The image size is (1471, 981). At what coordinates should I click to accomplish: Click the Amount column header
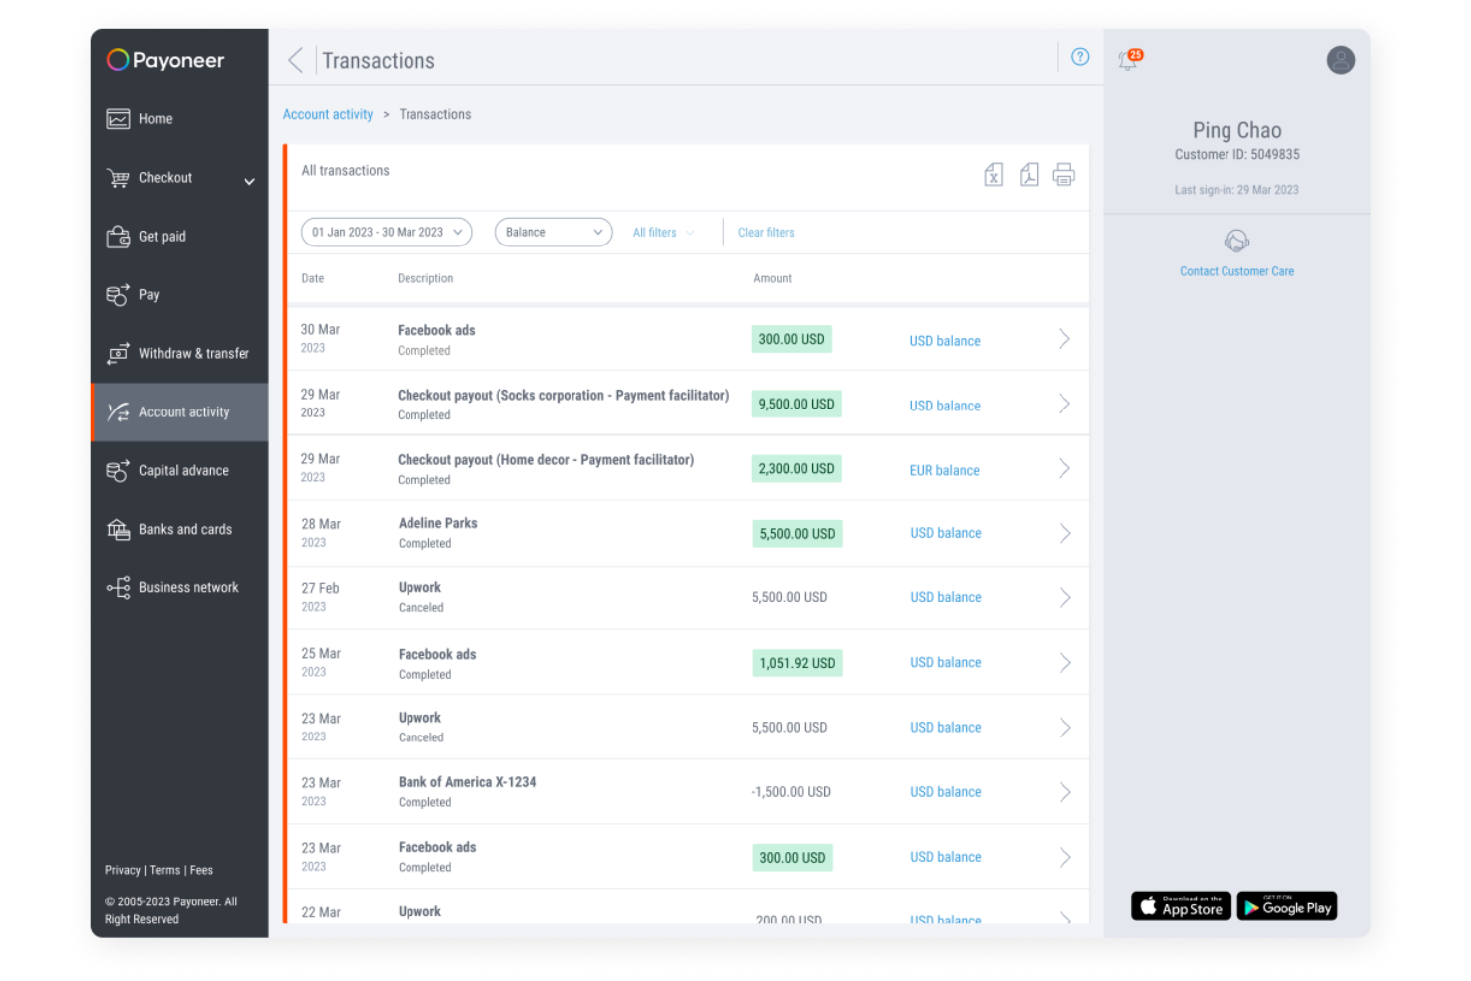(772, 279)
